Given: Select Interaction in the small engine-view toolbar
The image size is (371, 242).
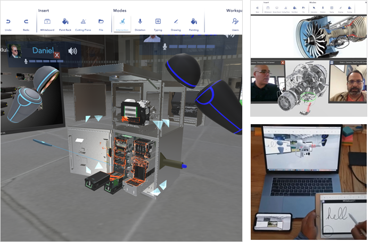Looking at the screenshot, I should click(314, 9).
